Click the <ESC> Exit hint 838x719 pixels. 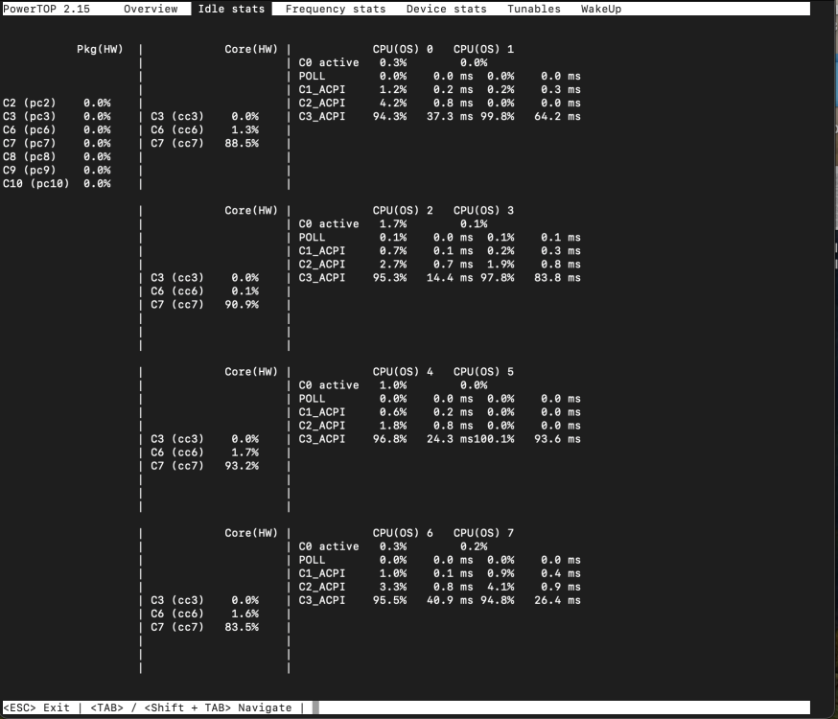[36, 707]
